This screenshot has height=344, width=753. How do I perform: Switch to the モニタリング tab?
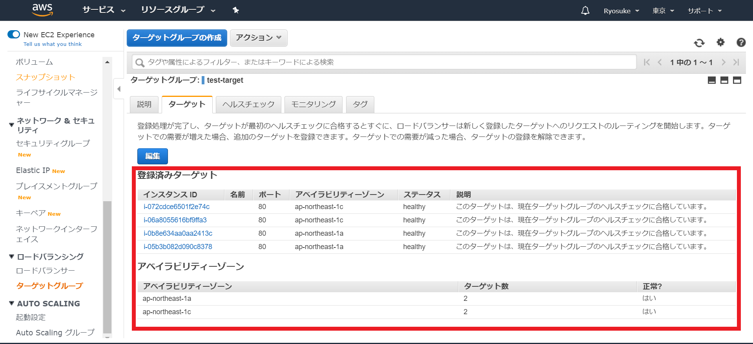[313, 104]
